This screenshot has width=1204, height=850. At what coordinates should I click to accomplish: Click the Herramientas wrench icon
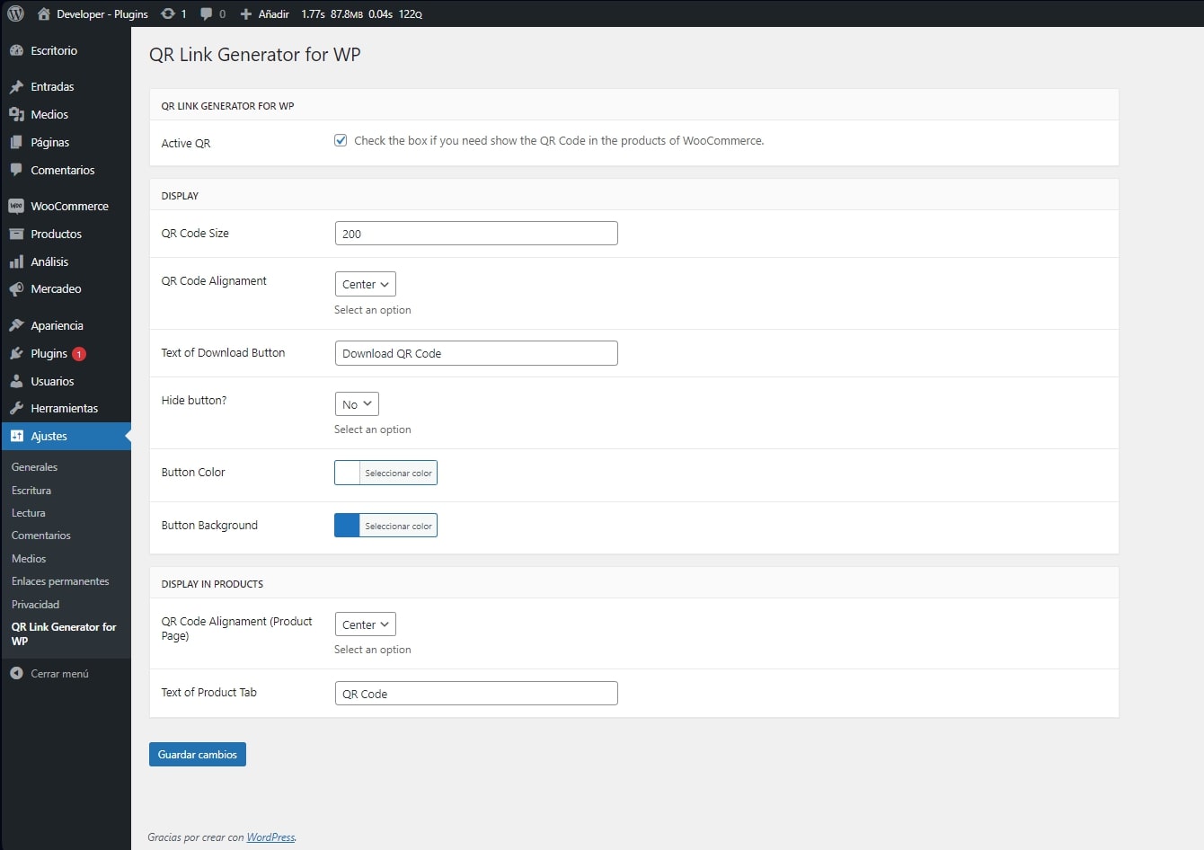coord(16,408)
